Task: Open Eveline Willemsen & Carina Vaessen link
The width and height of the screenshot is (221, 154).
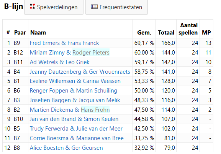Action: (75, 81)
